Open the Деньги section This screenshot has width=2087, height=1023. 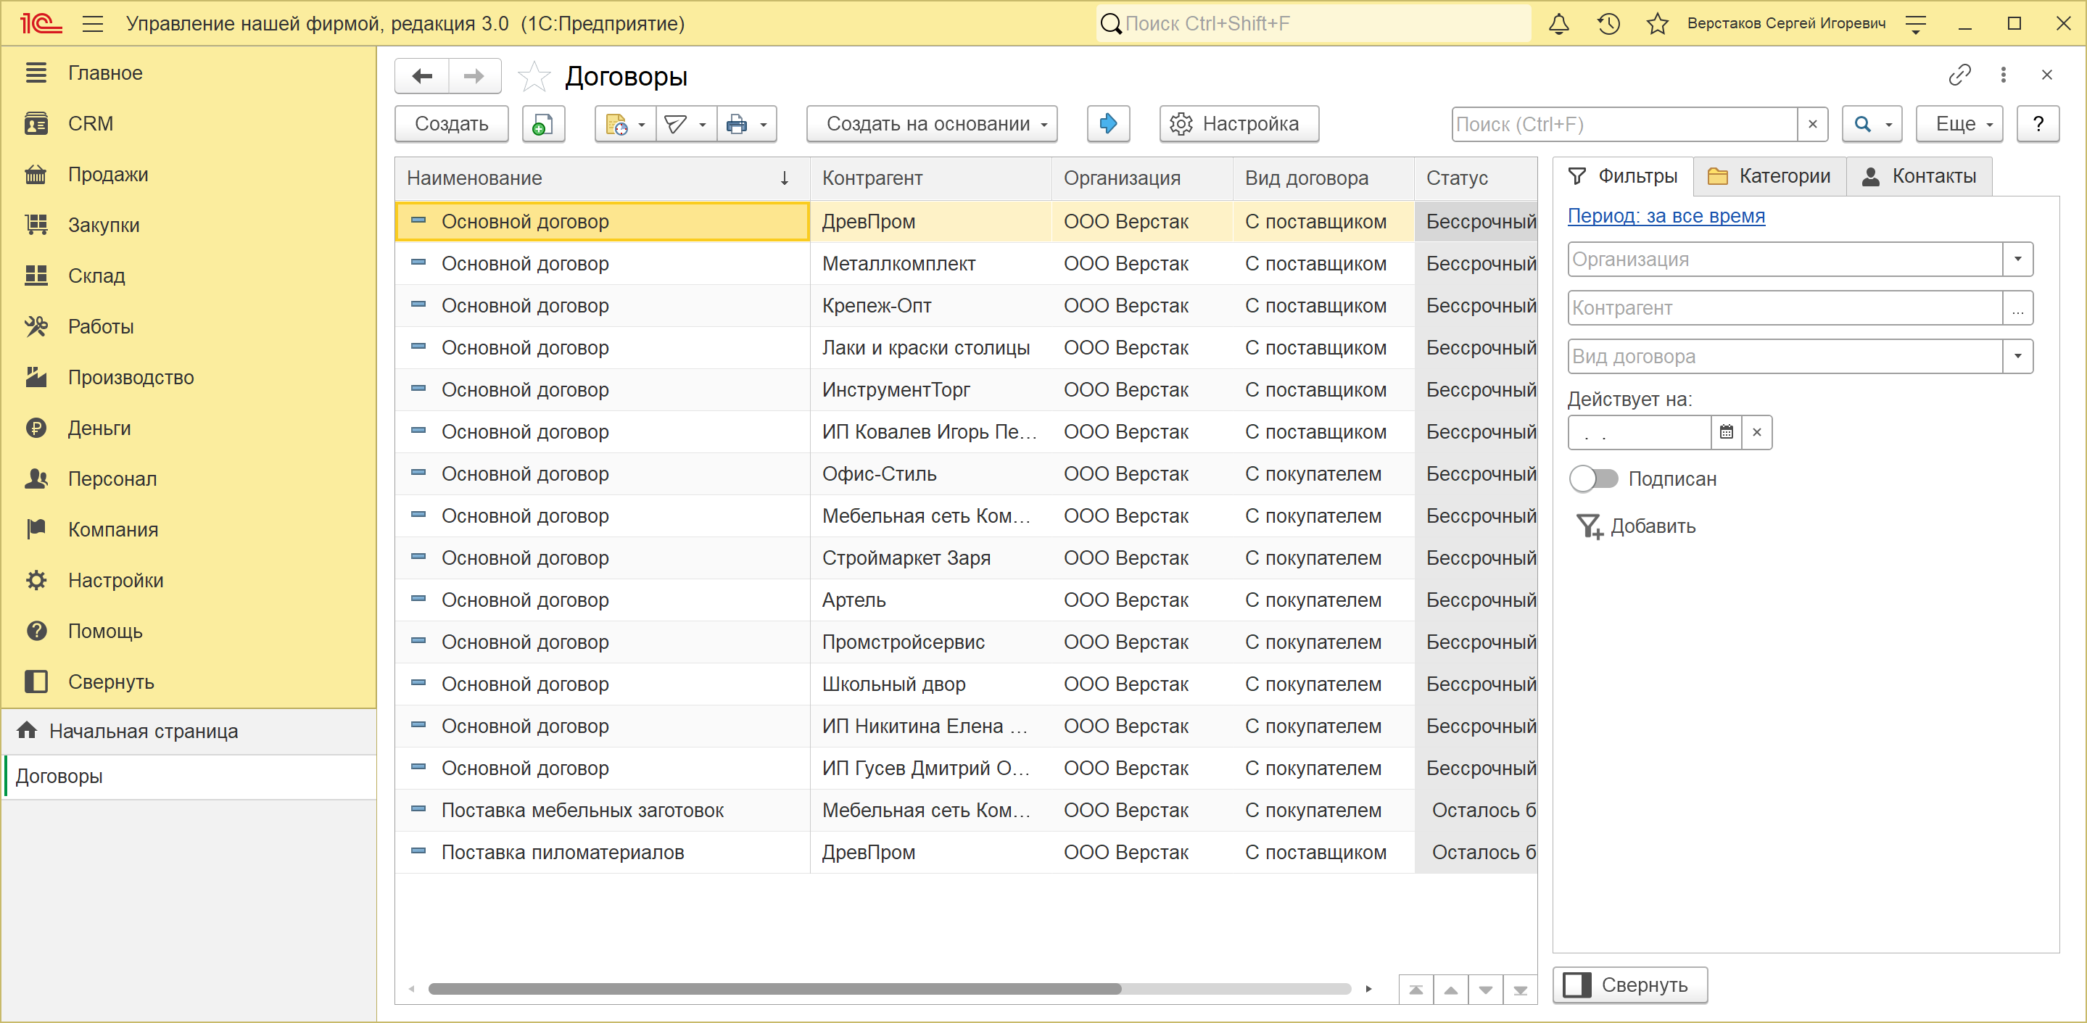pos(189,428)
